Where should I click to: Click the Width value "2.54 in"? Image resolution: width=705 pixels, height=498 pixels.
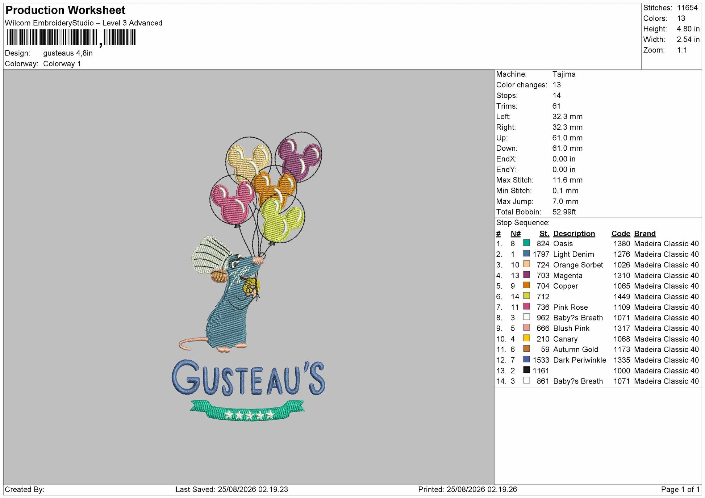pos(688,39)
